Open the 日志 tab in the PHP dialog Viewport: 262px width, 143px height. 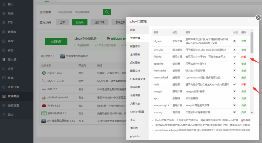[137, 120]
